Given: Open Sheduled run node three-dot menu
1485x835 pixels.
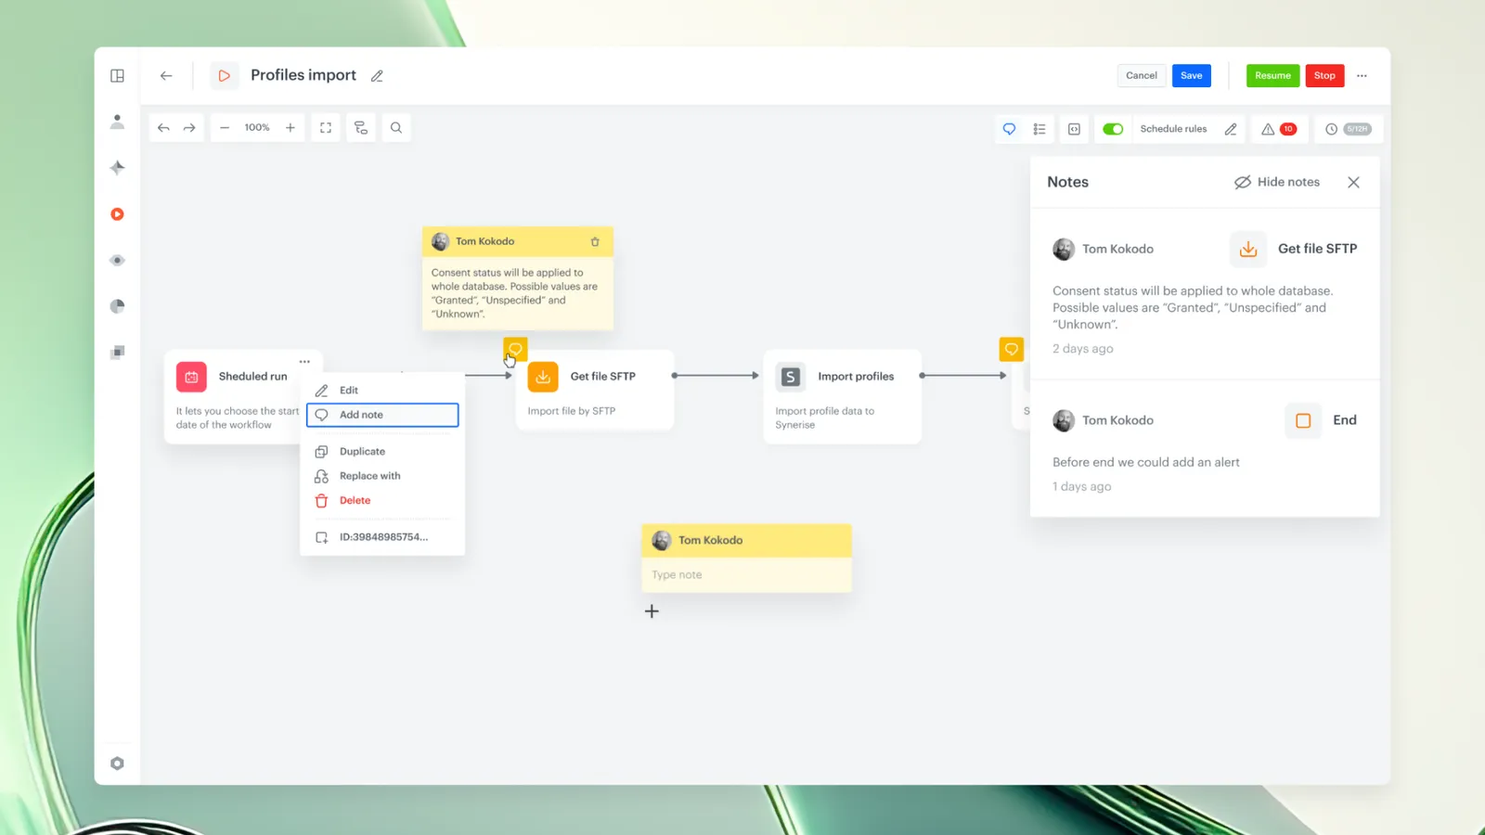Looking at the screenshot, I should click(x=304, y=362).
